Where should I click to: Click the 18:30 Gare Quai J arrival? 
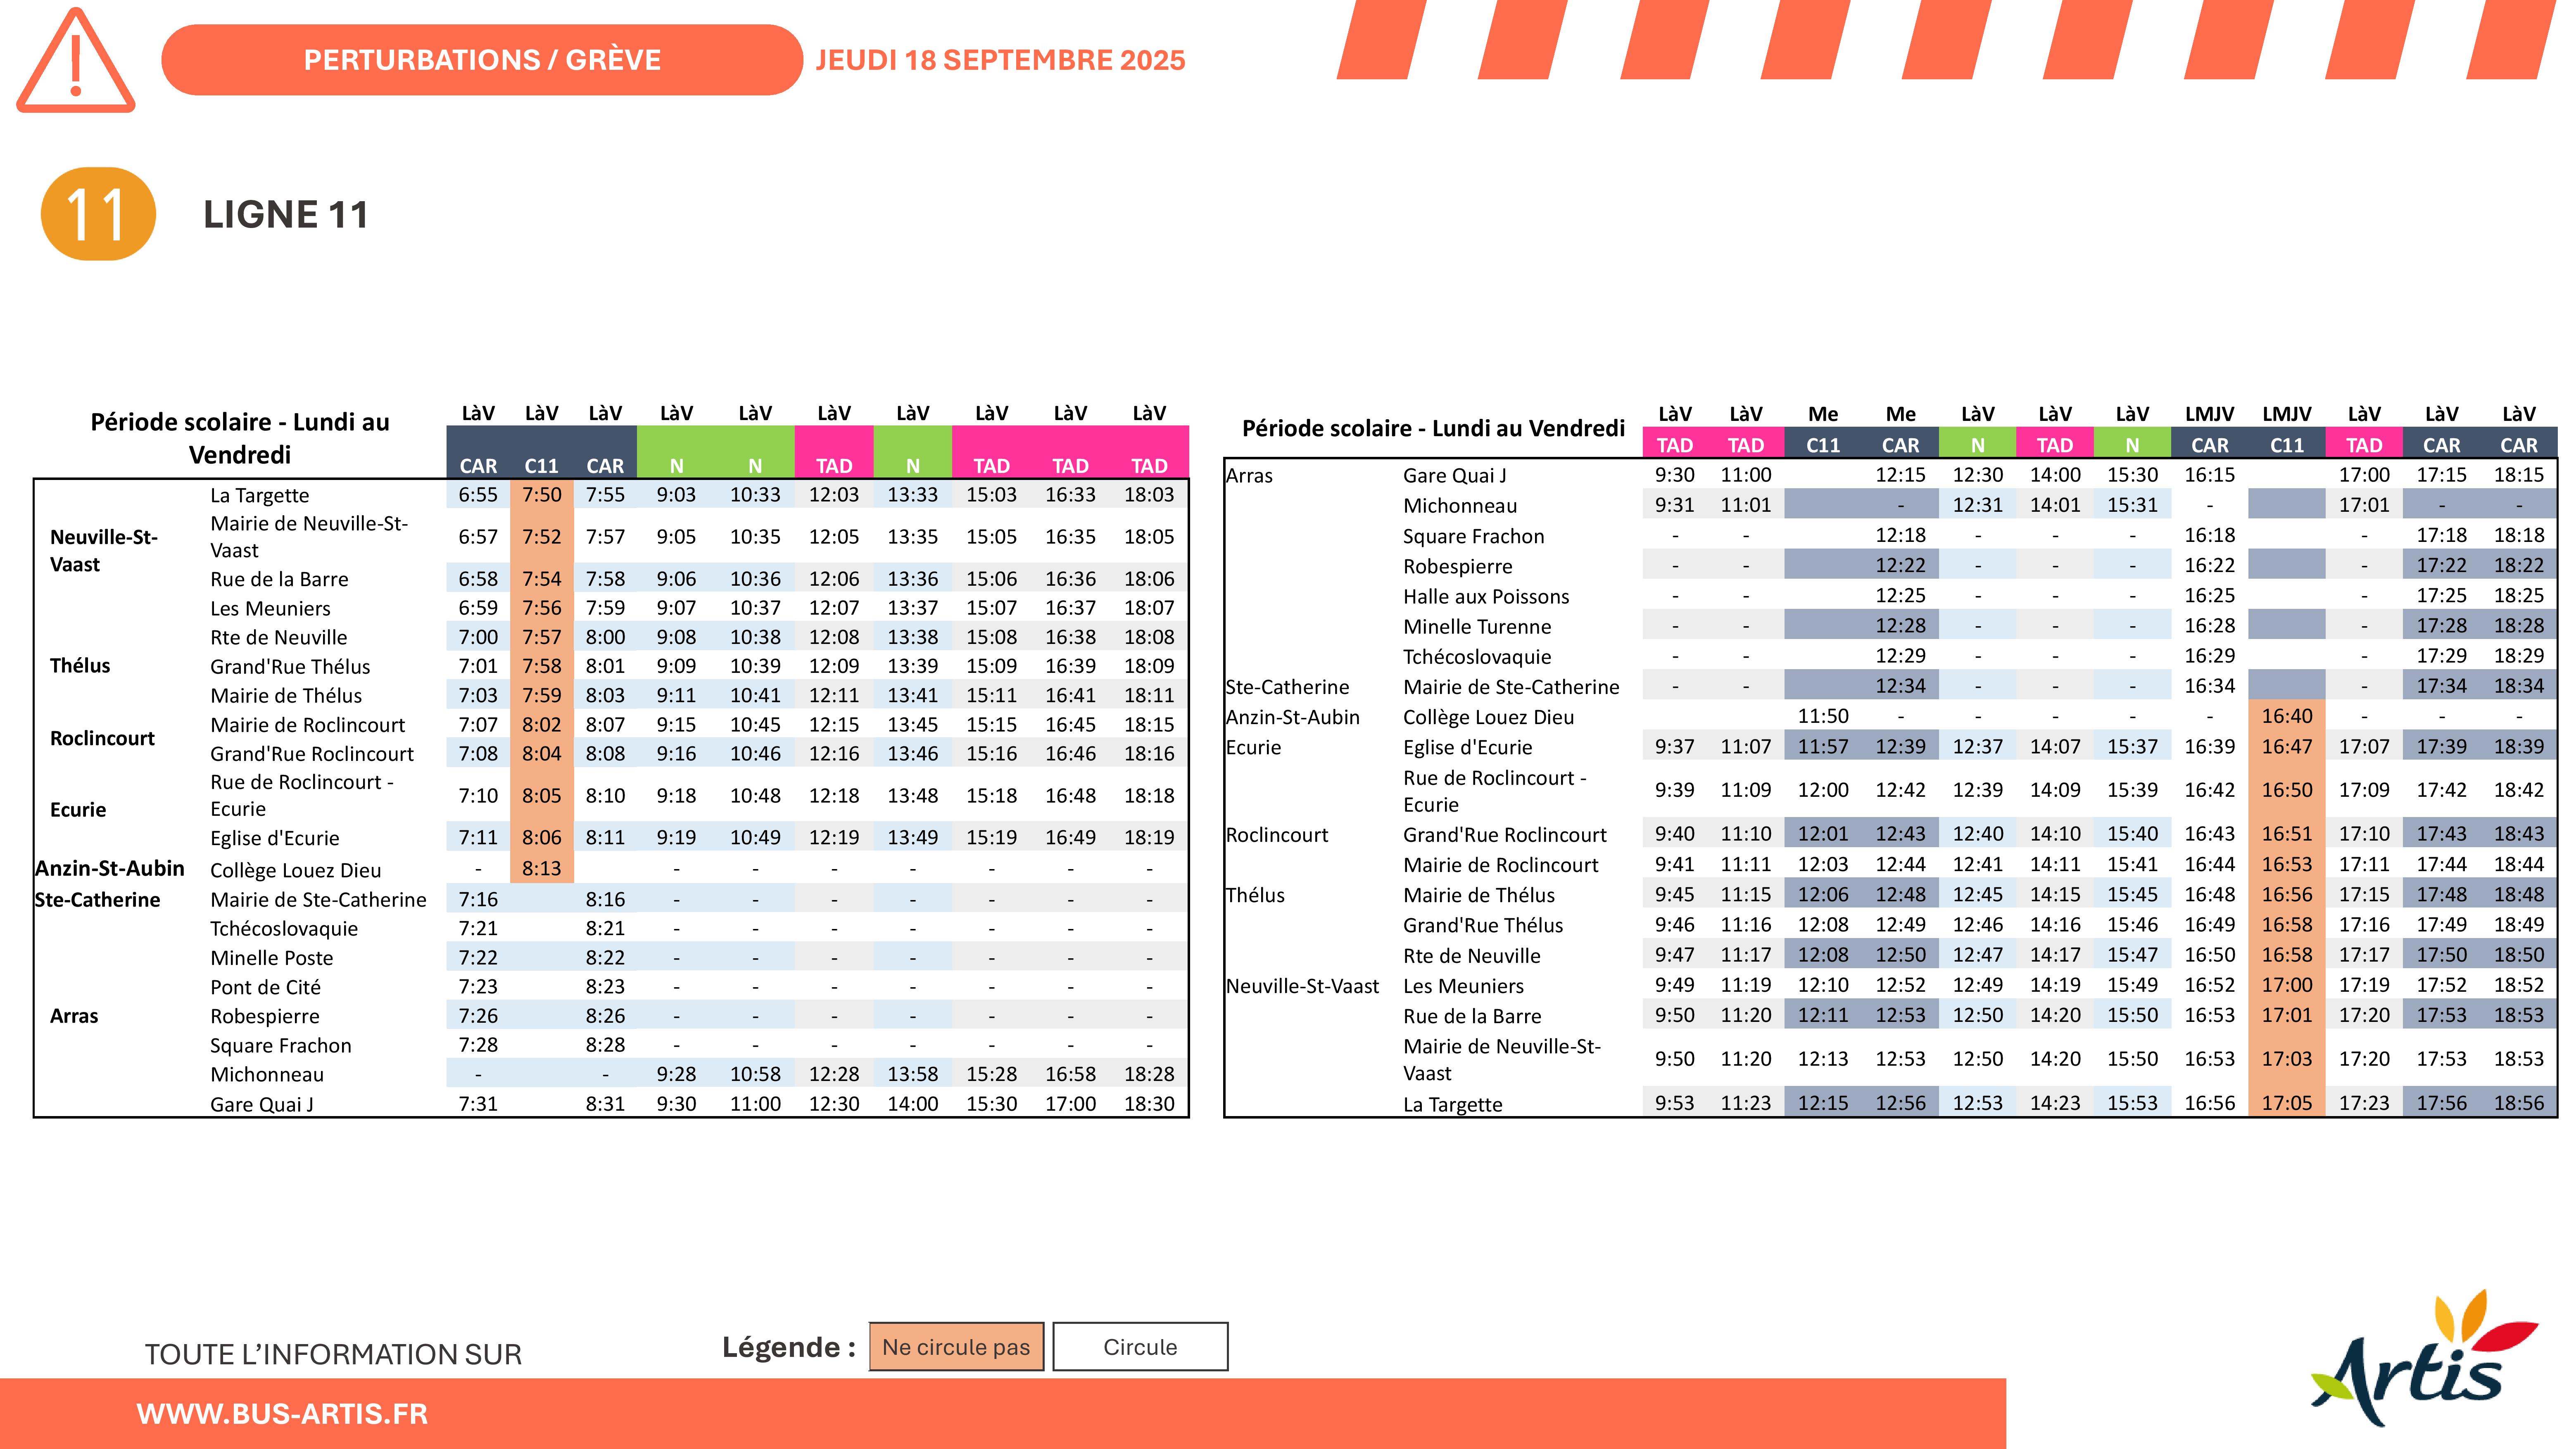tap(1149, 1104)
